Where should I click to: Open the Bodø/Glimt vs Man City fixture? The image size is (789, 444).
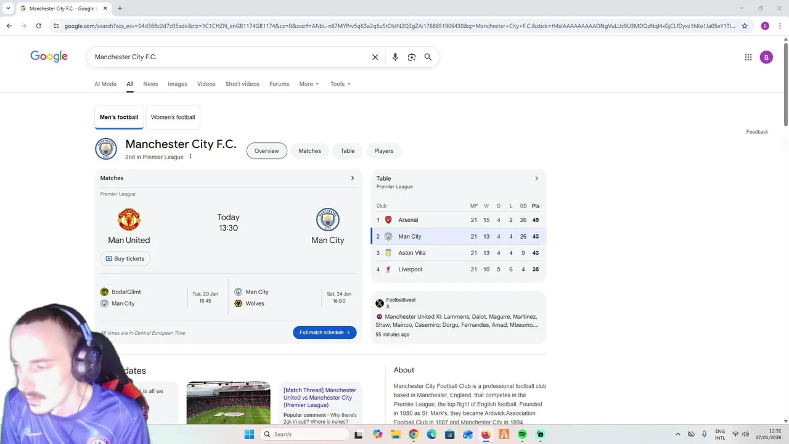click(x=160, y=297)
